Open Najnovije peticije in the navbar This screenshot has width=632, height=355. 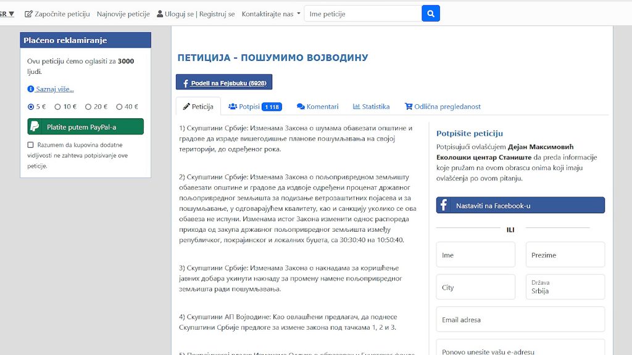(x=123, y=14)
